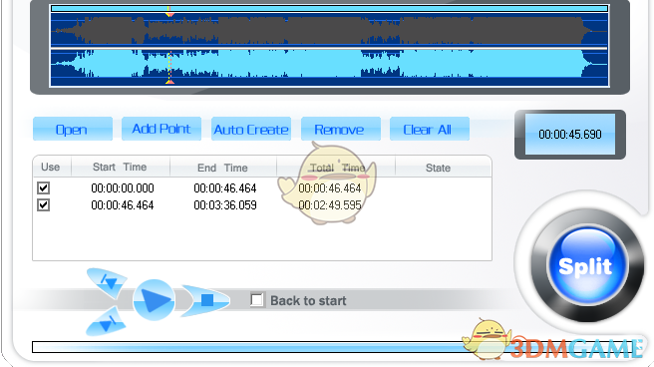Click the Open button
Screen dimensions: 654x367
point(73,129)
